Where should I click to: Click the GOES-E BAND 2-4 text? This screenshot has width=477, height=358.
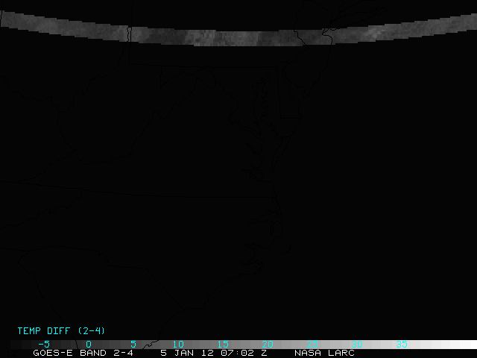click(83, 353)
